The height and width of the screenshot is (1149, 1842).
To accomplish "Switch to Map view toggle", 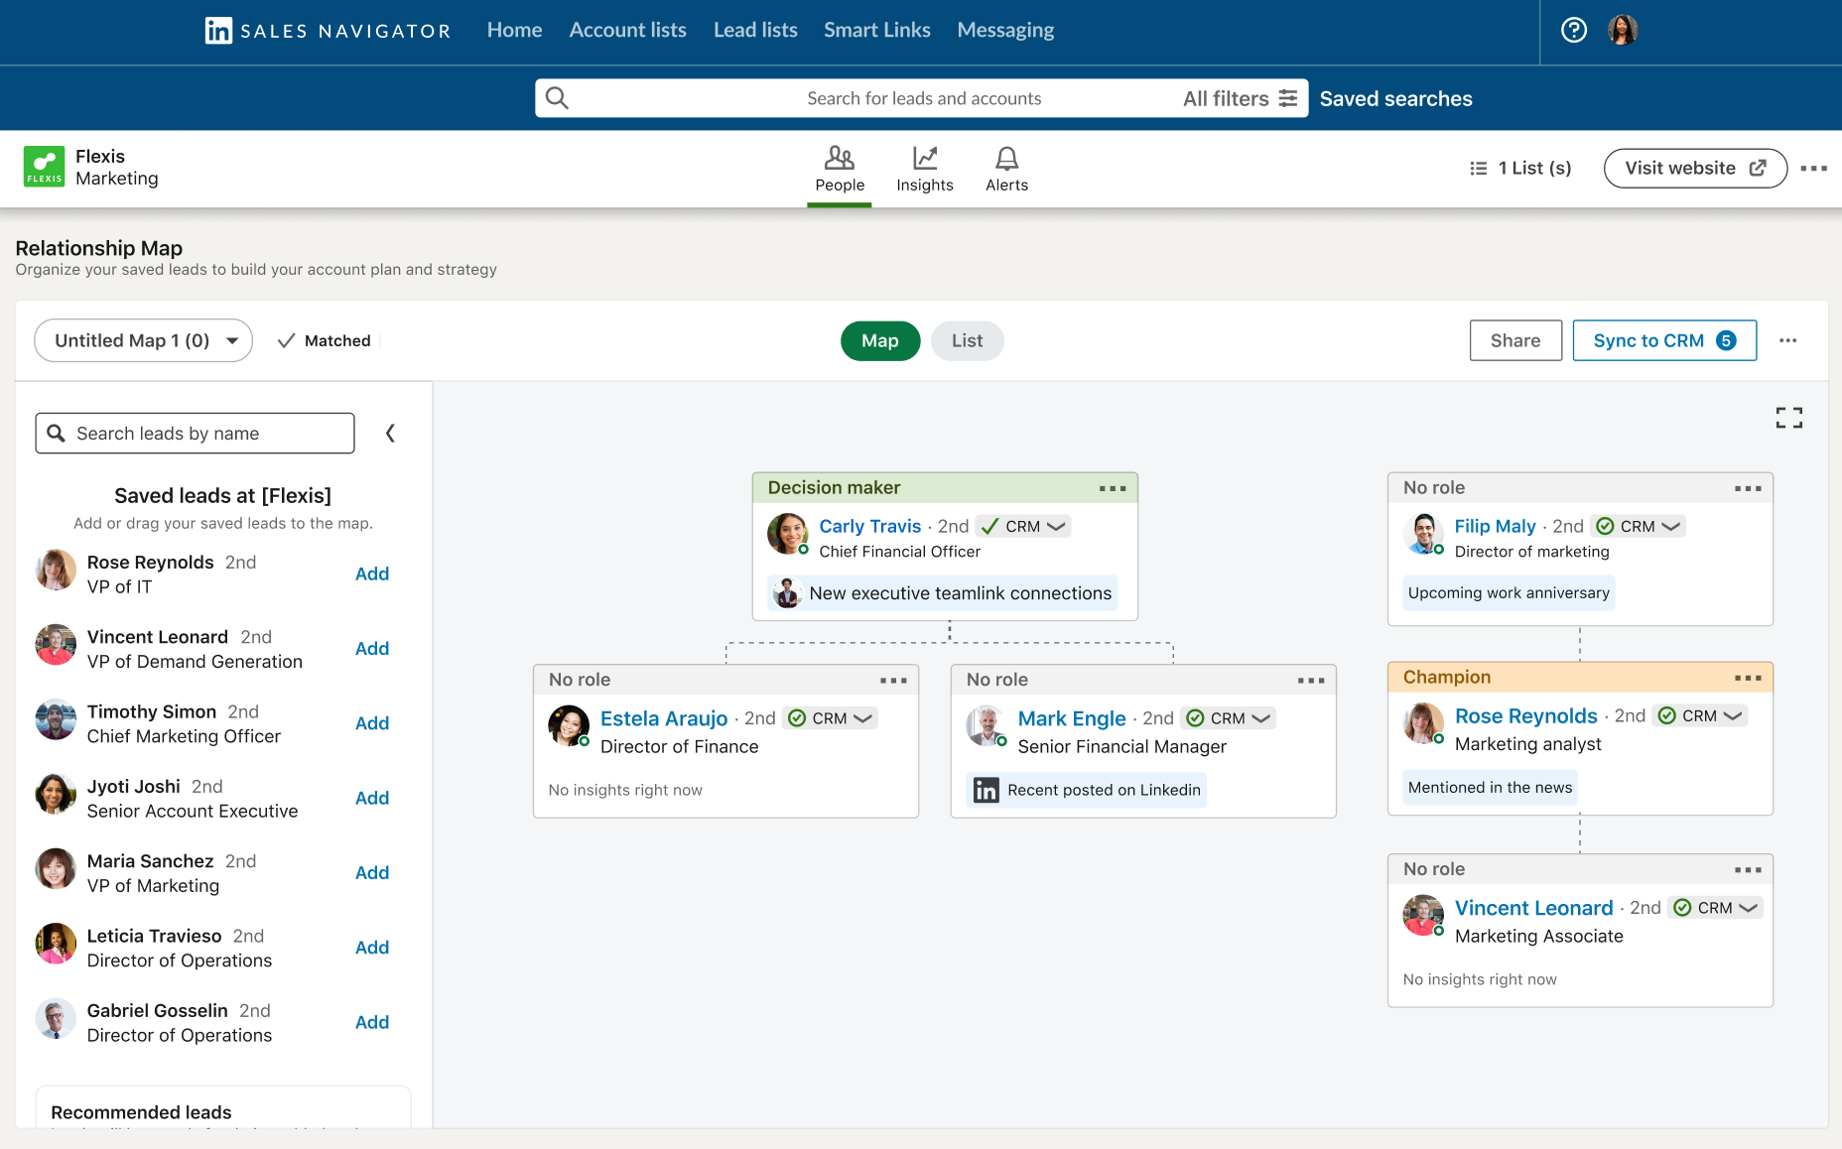I will click(880, 340).
